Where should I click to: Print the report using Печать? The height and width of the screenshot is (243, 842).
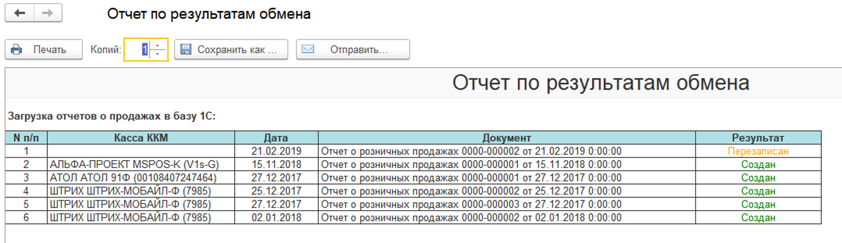tap(44, 50)
